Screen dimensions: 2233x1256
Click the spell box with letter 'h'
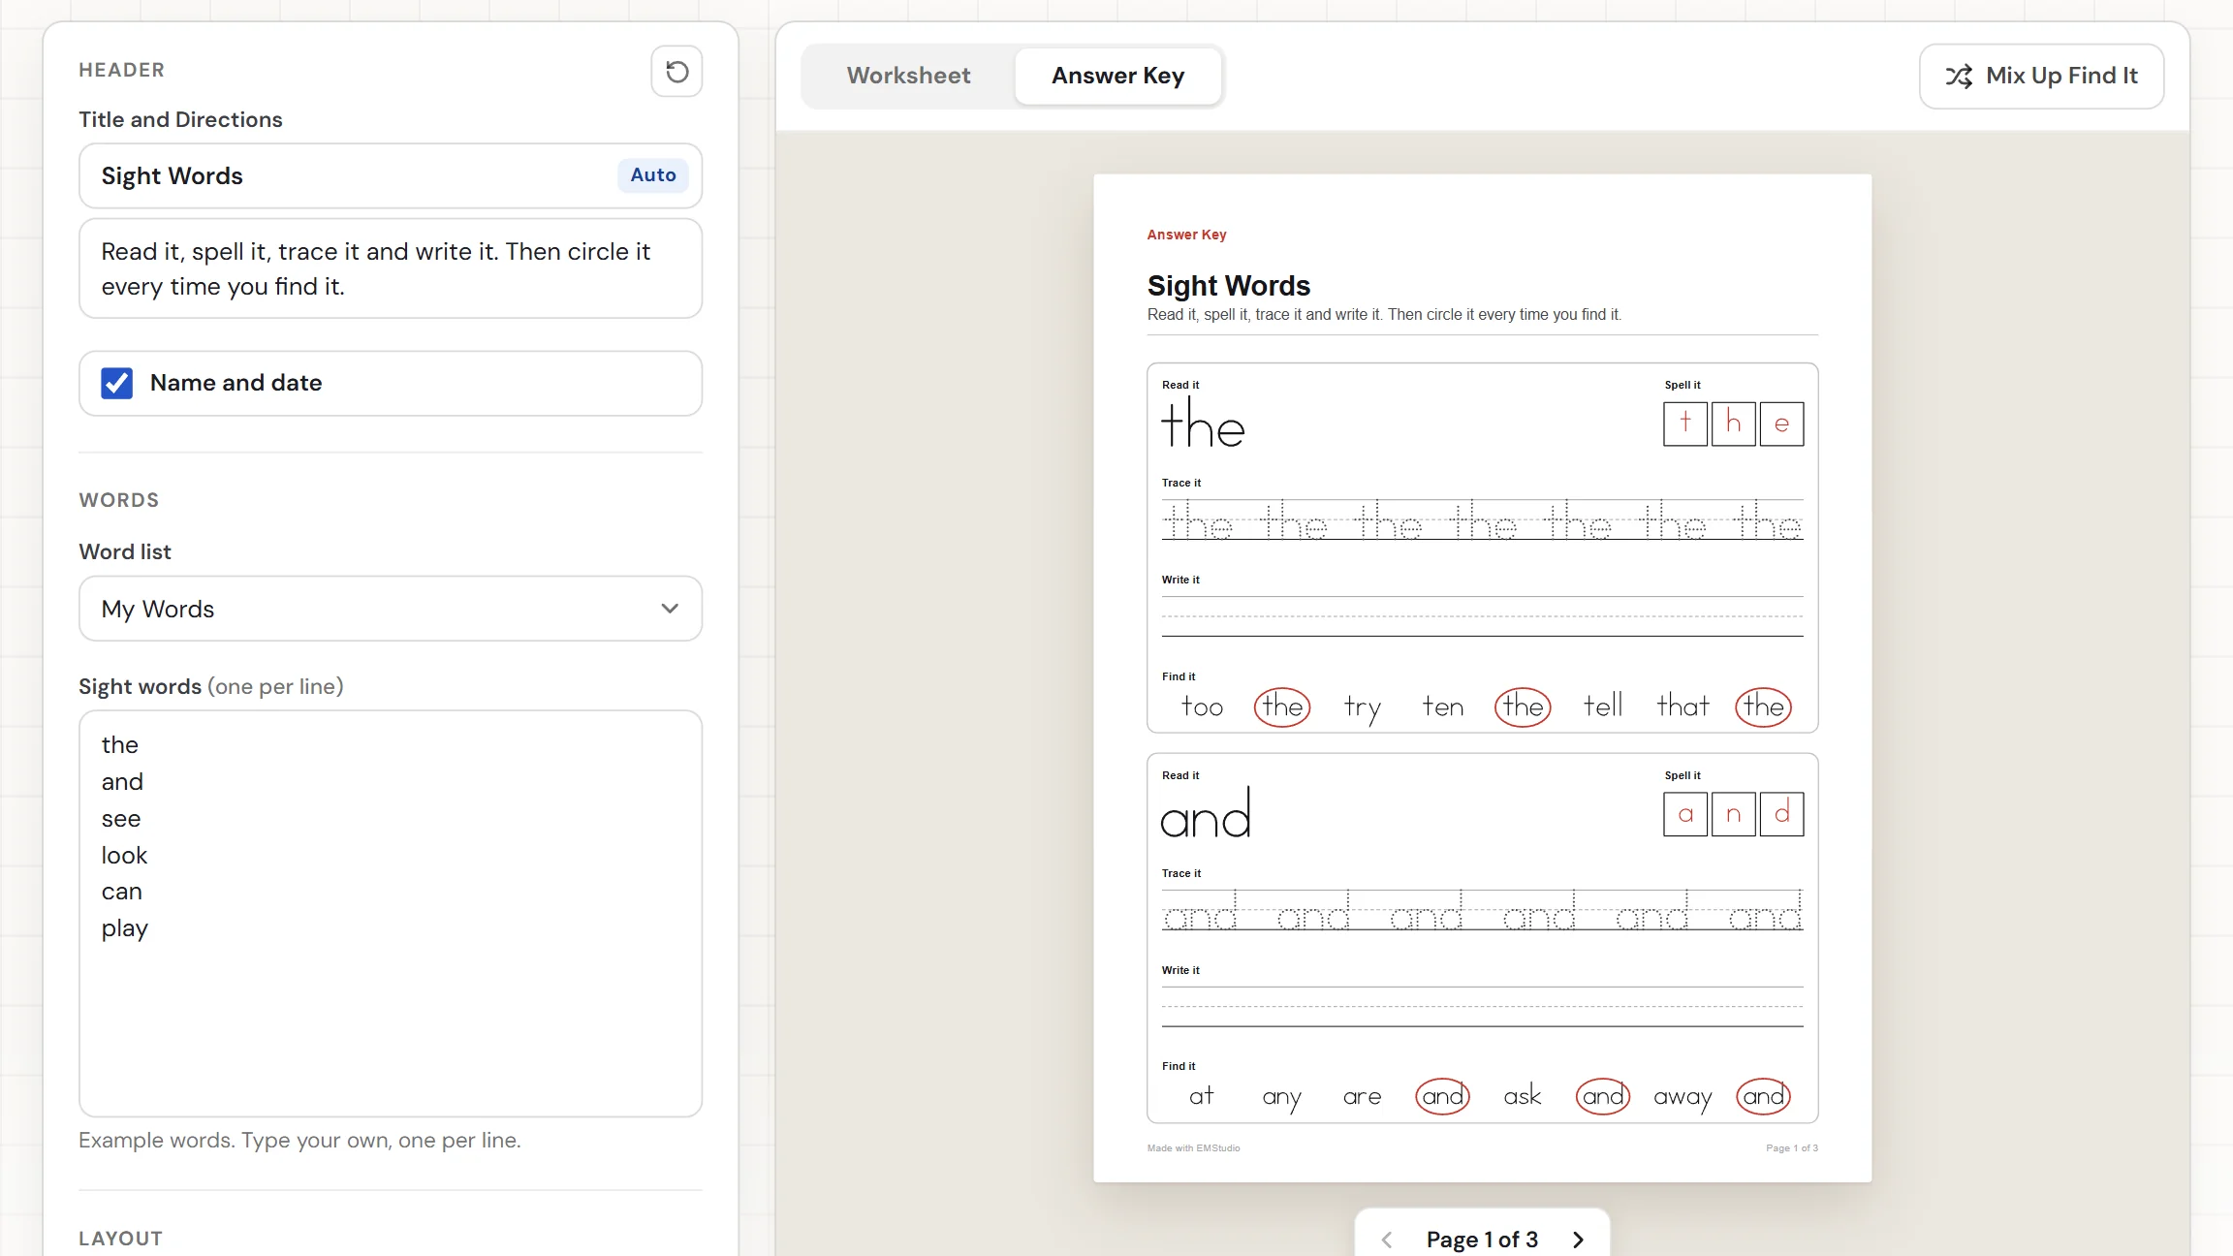pyautogui.click(x=1733, y=424)
